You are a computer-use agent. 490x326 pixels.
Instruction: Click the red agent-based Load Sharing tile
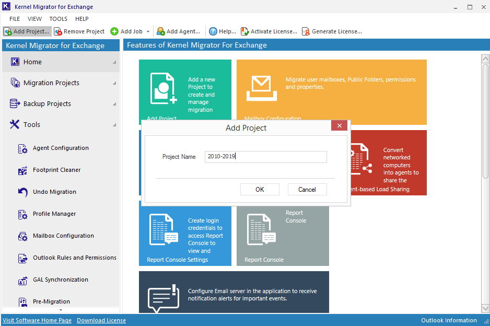tap(389, 162)
